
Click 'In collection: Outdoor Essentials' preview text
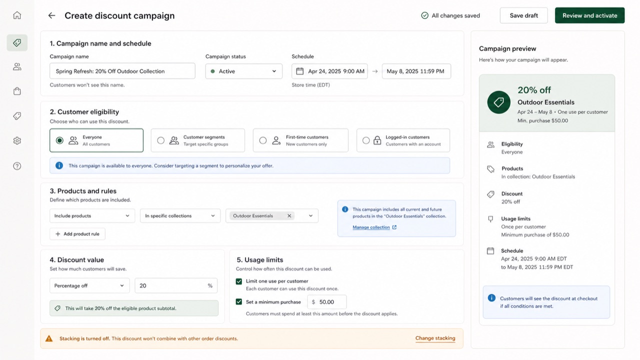tap(538, 176)
